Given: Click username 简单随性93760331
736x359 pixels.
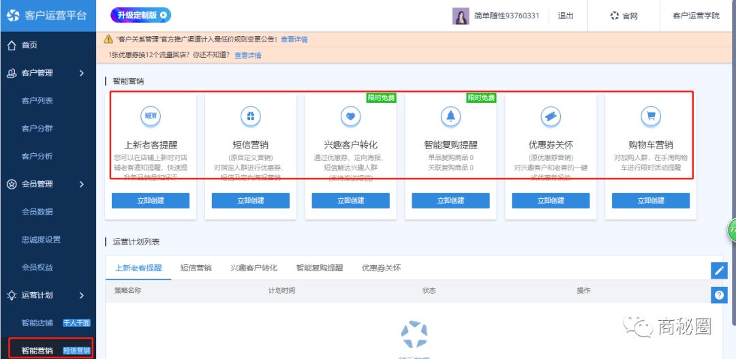Looking at the screenshot, I should 506,16.
